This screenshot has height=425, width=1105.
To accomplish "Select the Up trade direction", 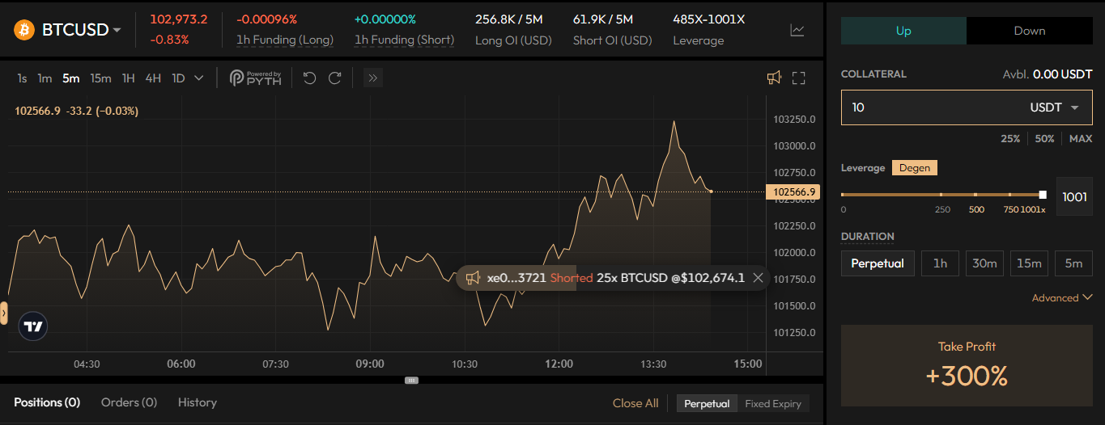I will pyautogui.click(x=903, y=31).
